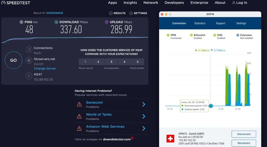Click the IP 152.89.162.25 under M247
This screenshot has width=267, height=147.
43,79
